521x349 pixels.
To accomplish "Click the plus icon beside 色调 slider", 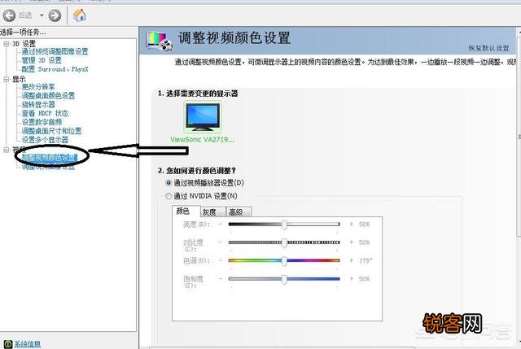I will tap(351, 260).
